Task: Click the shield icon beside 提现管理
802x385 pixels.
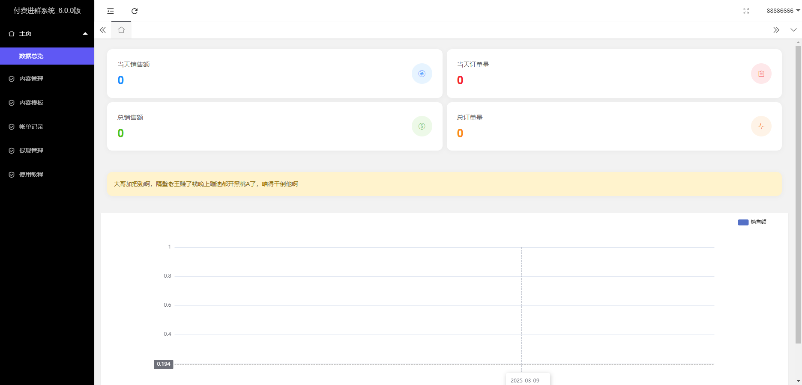Action: (12, 151)
